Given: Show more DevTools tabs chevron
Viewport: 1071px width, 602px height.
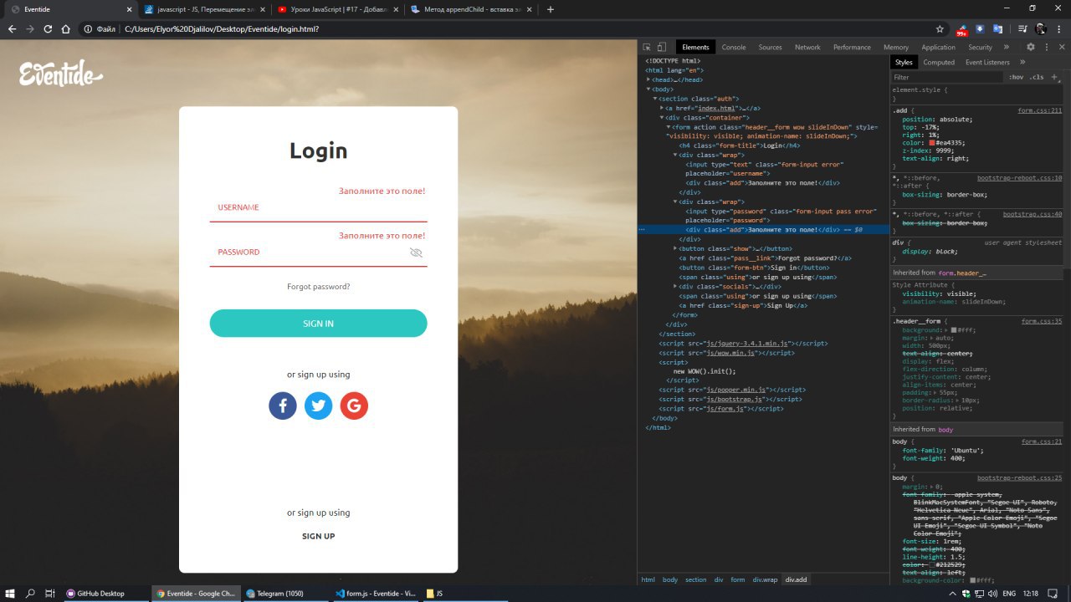Looking at the screenshot, I should (1006, 47).
